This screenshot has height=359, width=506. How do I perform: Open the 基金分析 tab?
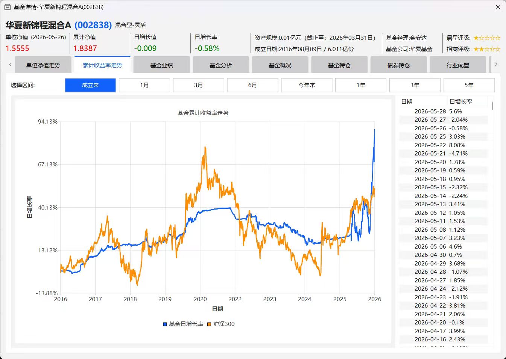(221, 65)
